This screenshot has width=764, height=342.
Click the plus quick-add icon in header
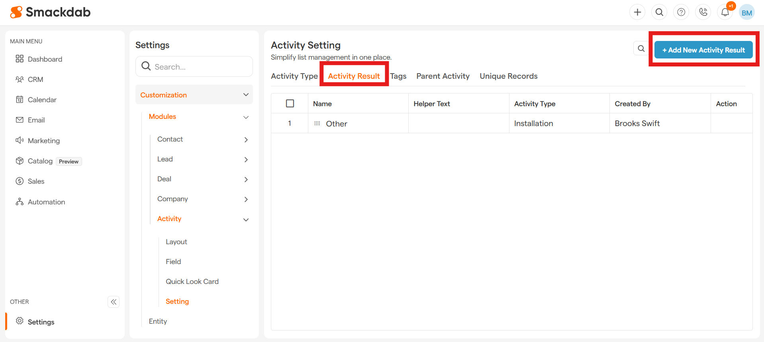coord(637,12)
